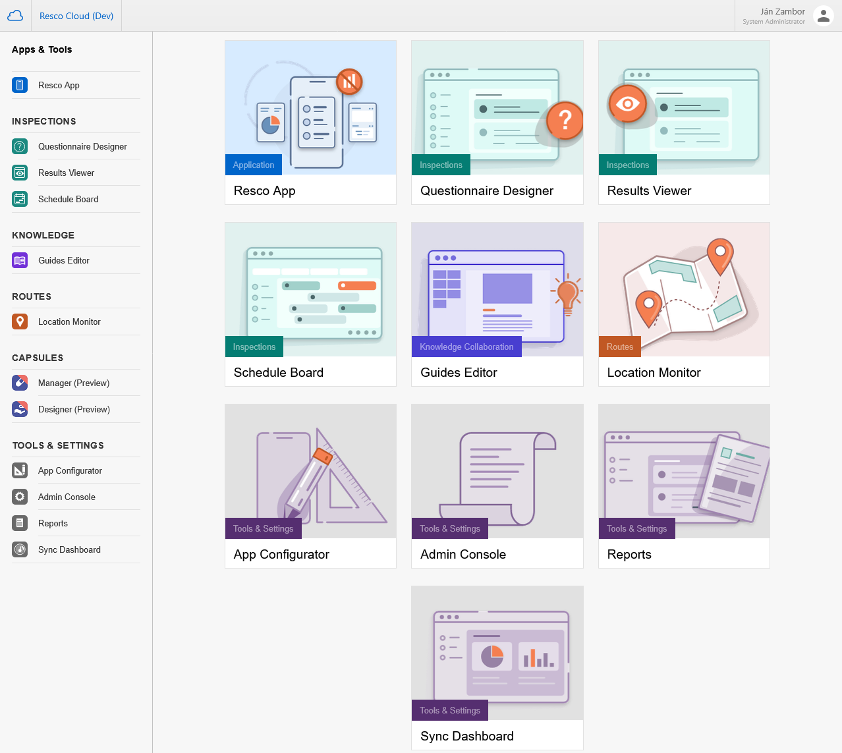Open the Admin Console card image

pos(497,471)
